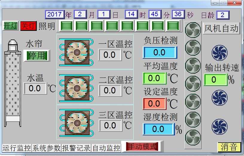Open the 报警记录 alarm log tab
This screenshot has width=244, height=156.
point(76,148)
